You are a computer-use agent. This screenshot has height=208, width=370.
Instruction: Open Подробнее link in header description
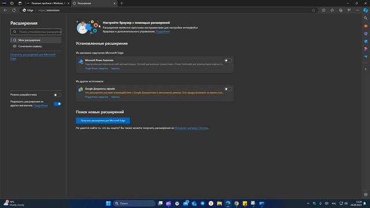pyautogui.click(x=162, y=31)
